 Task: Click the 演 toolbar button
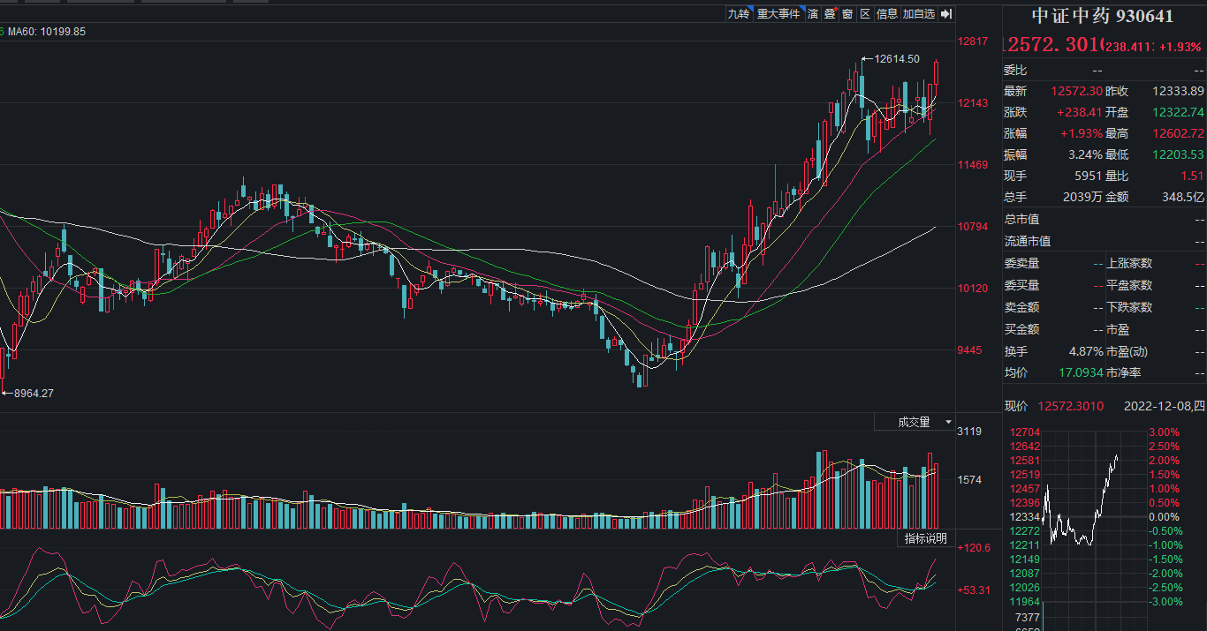(812, 14)
